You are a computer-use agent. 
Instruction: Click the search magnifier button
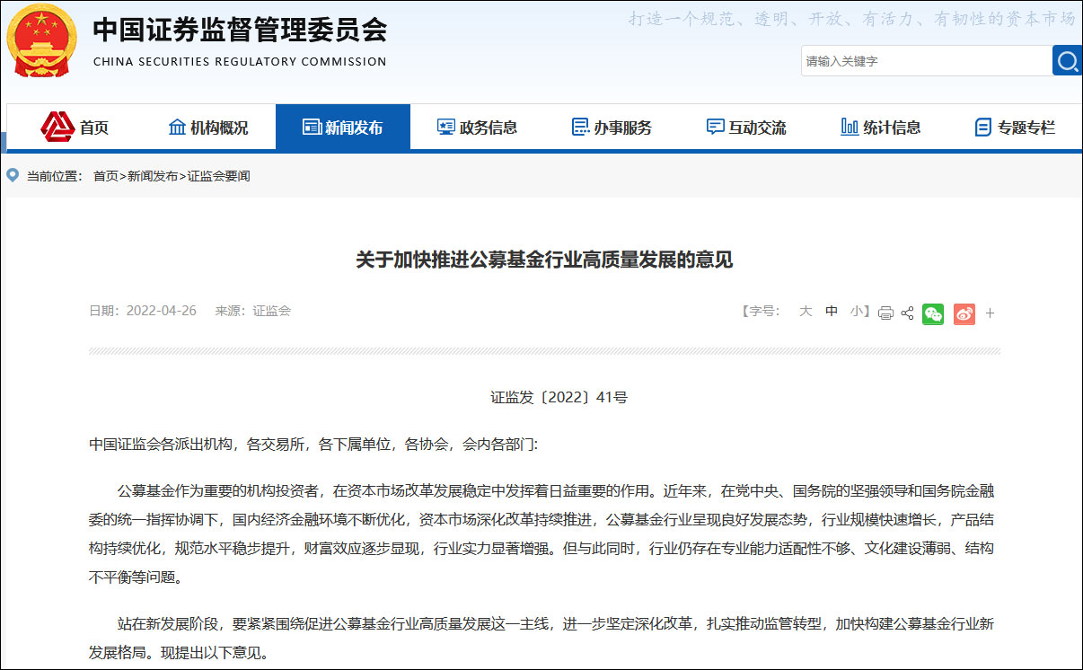coord(1067,61)
